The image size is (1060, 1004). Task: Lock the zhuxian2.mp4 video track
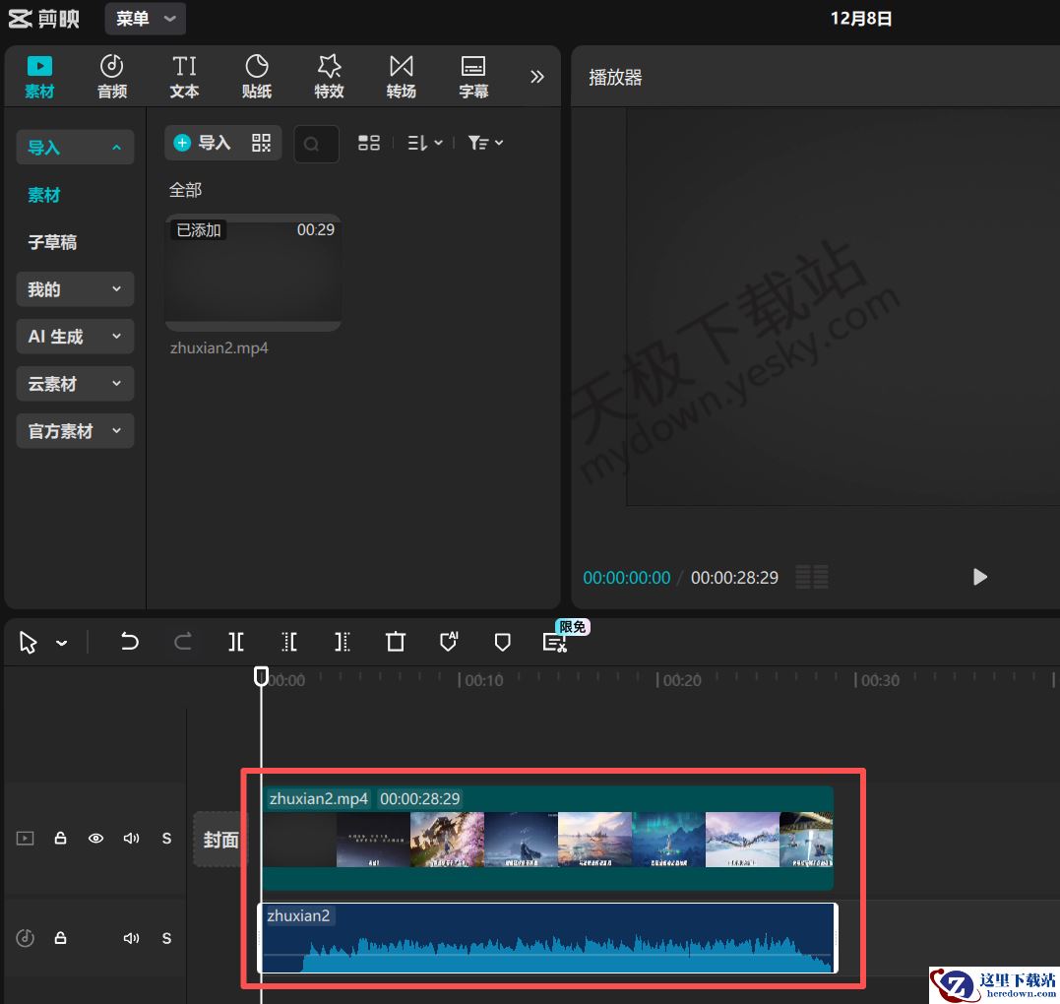click(x=60, y=839)
